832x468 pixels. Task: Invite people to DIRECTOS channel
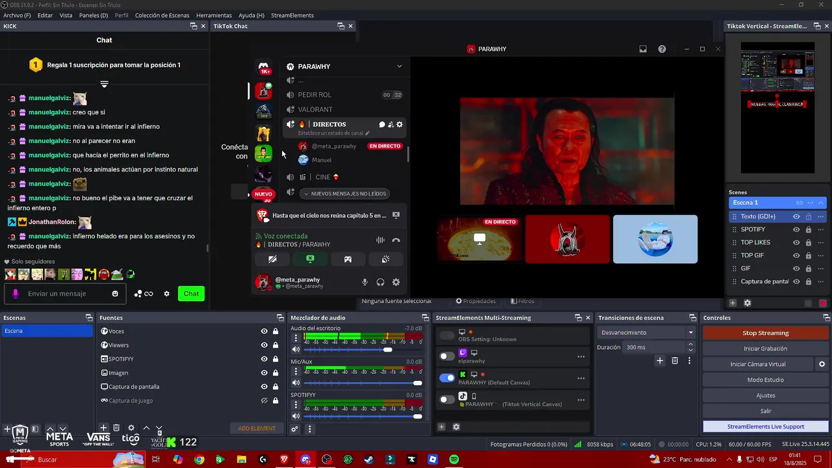click(x=391, y=124)
